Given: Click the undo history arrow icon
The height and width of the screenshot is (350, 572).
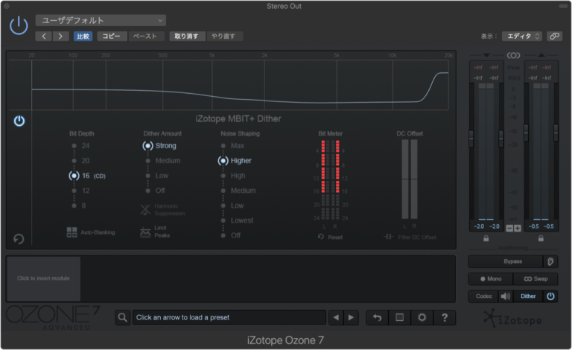Looking at the screenshot, I should (x=377, y=317).
